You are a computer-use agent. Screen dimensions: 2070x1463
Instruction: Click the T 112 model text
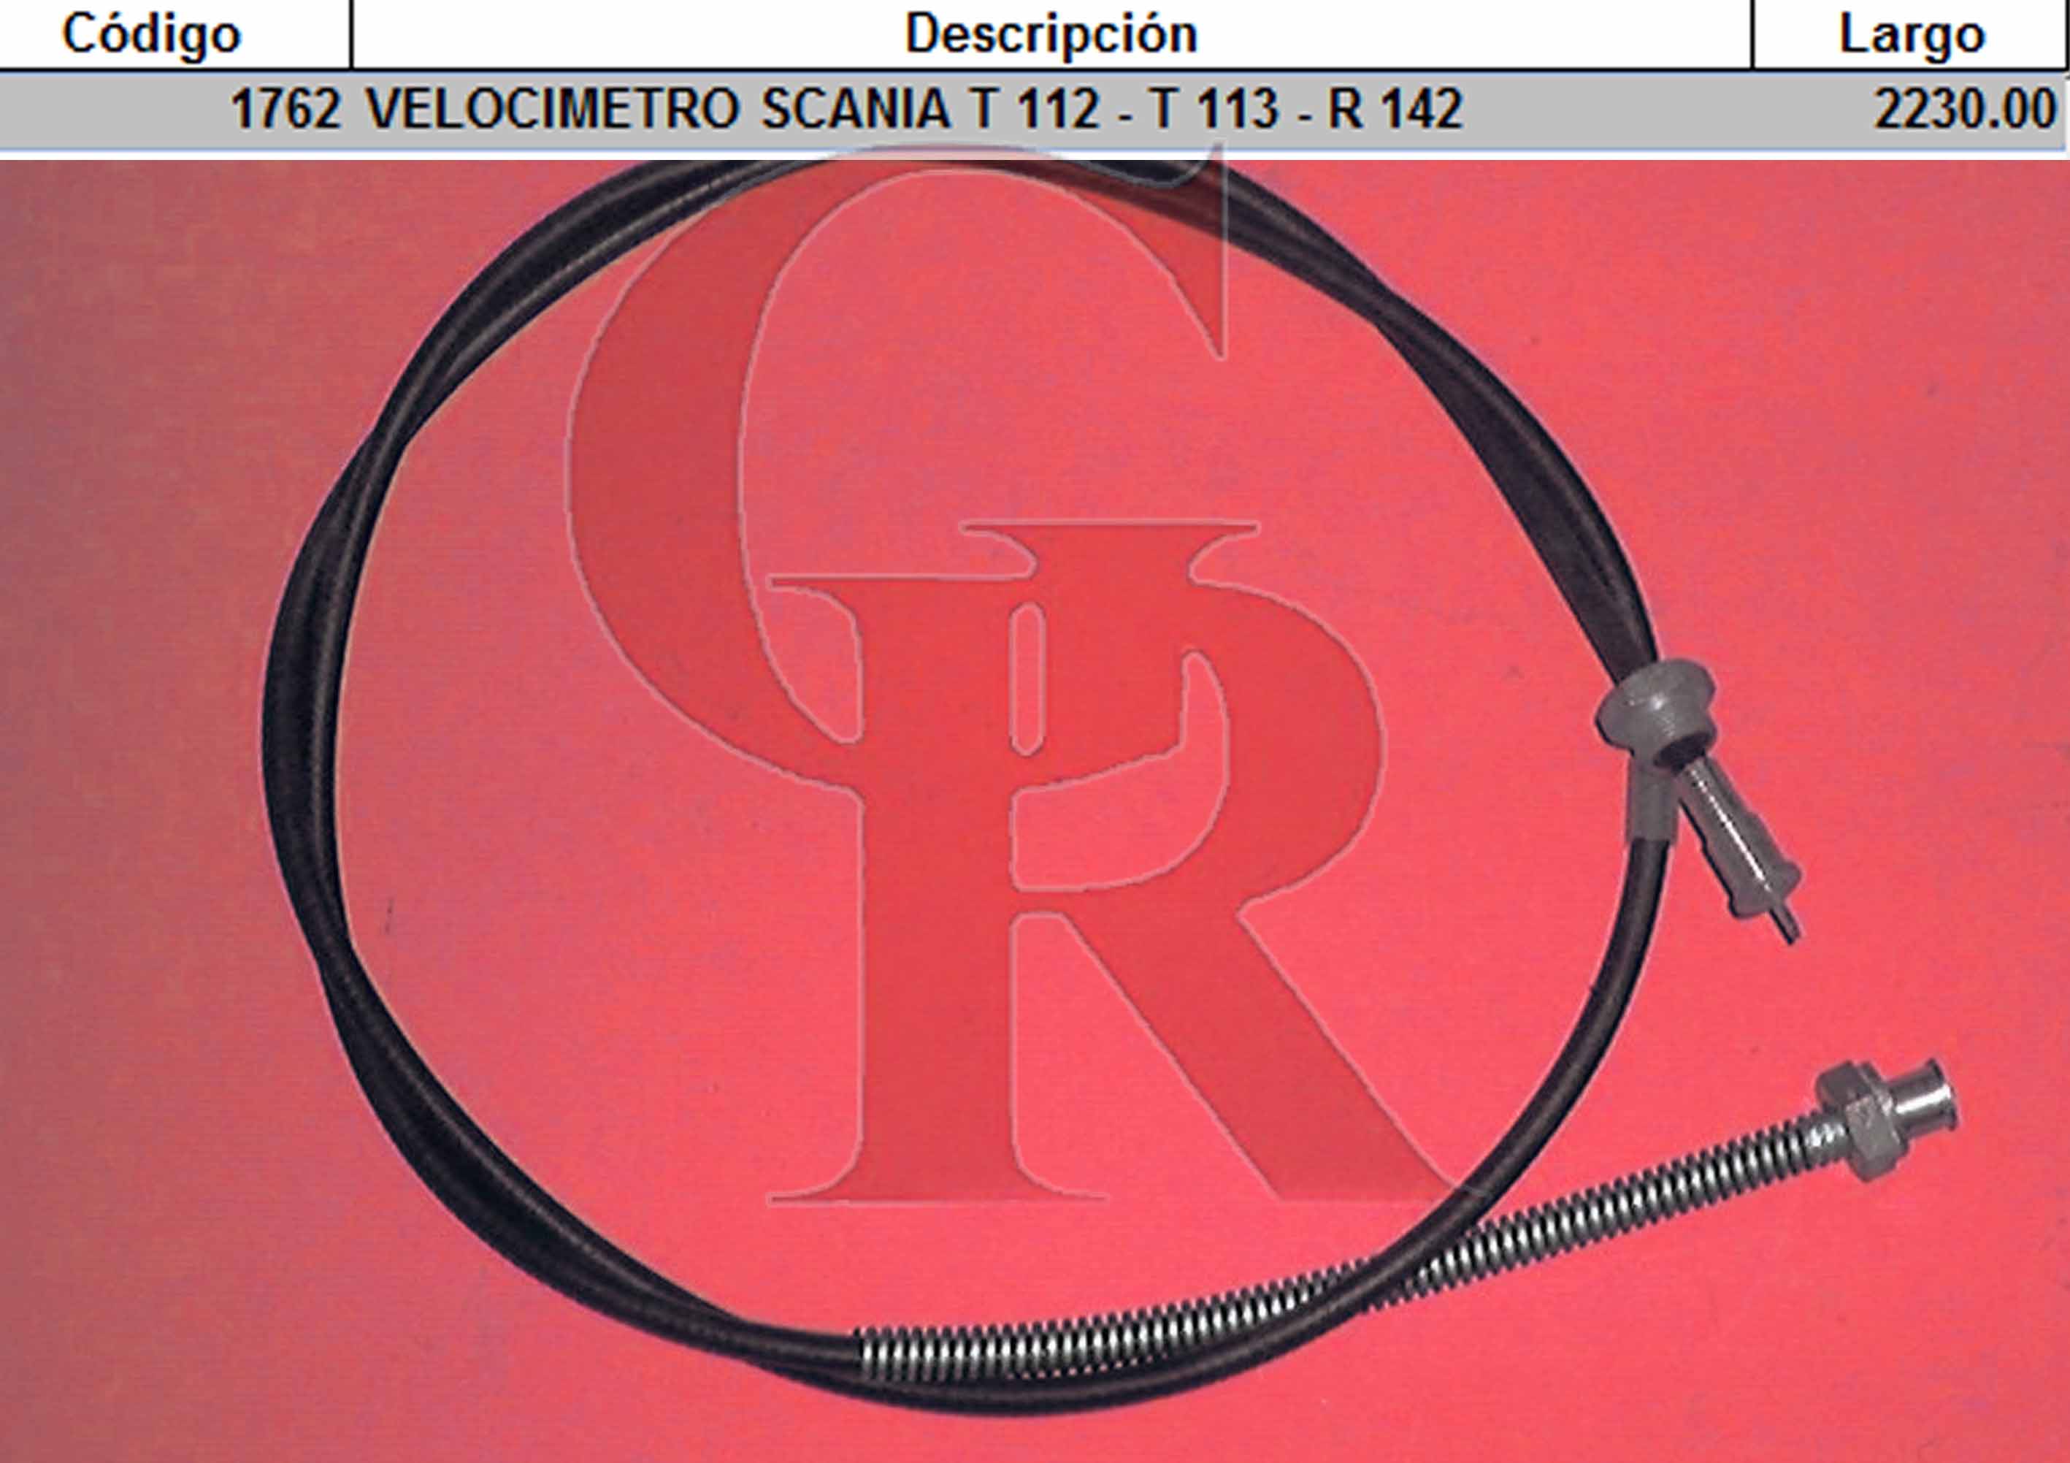[1034, 109]
